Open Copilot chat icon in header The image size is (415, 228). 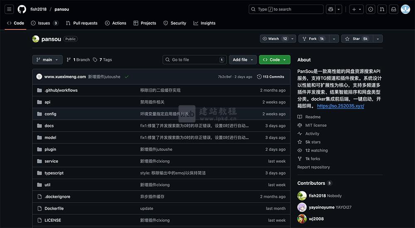pyautogui.click(x=331, y=9)
